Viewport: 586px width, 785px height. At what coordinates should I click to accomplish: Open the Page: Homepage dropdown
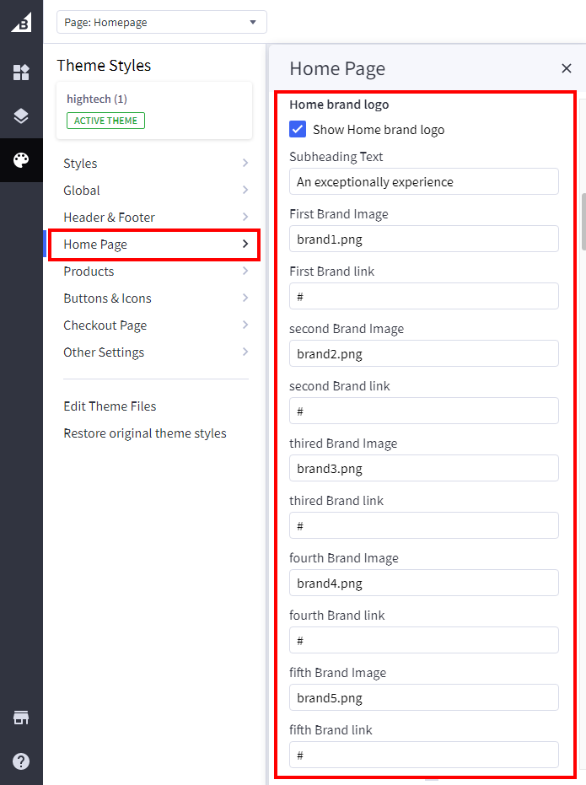point(161,22)
